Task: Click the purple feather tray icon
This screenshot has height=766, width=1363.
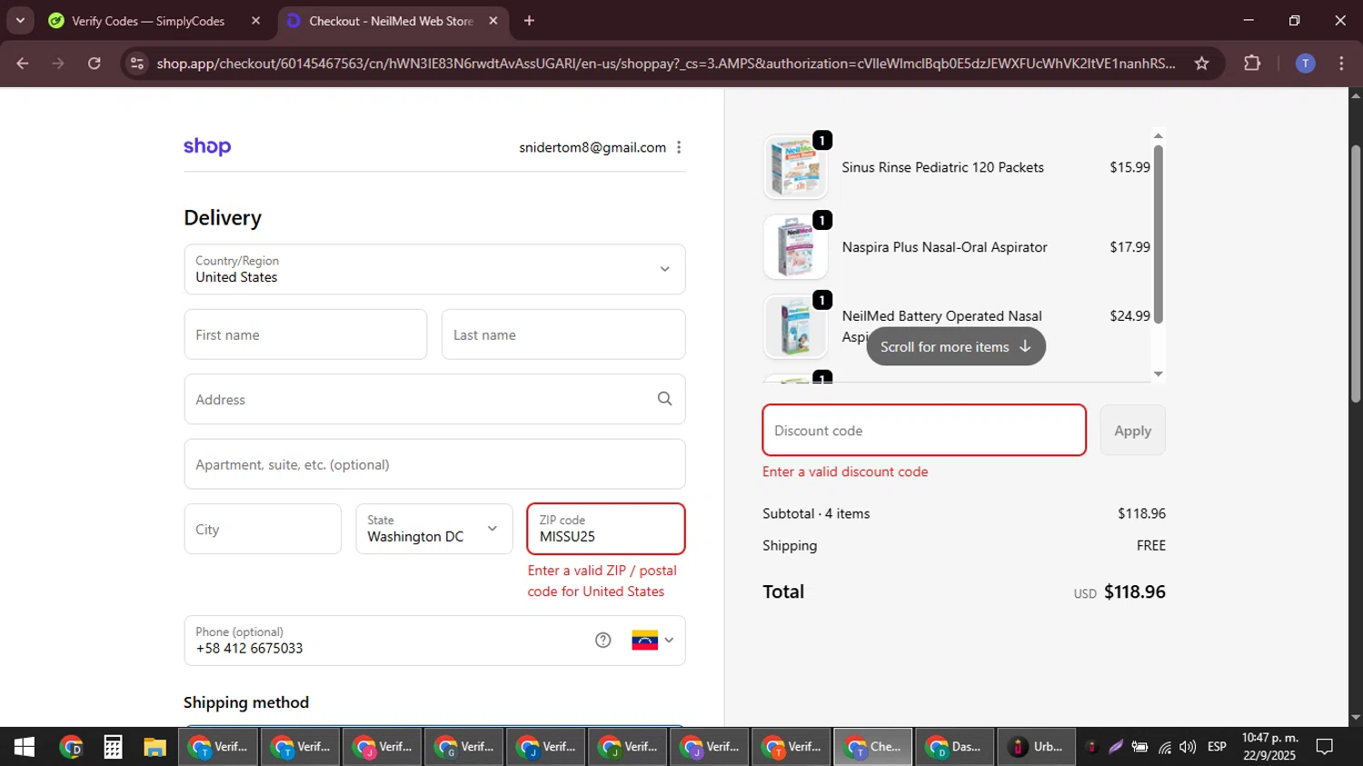Action: [x=1116, y=747]
